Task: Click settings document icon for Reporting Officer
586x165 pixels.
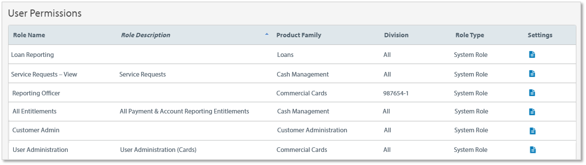Action: [532, 93]
